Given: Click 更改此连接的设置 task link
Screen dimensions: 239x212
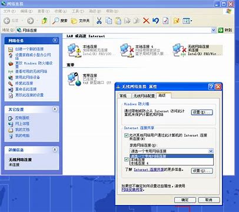Looking at the screenshot, I should click(x=29, y=95).
